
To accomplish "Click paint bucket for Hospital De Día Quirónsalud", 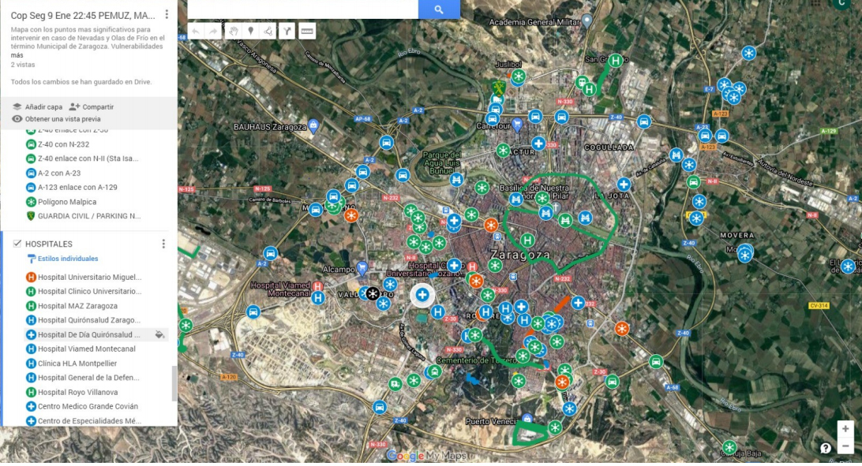I will click(x=159, y=334).
